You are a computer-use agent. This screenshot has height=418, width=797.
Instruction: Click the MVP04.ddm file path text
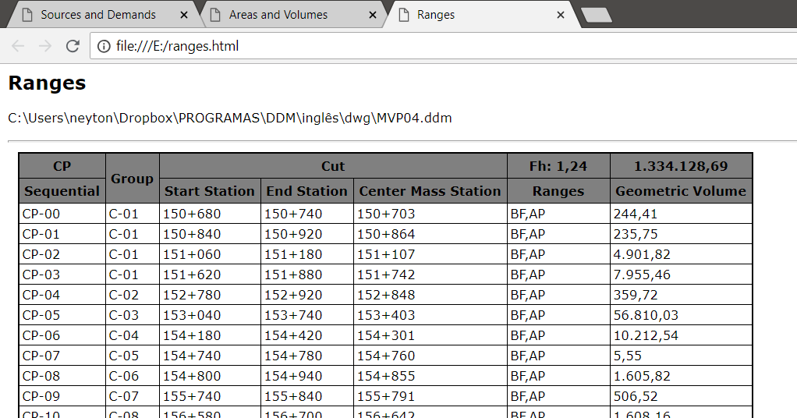[230, 118]
